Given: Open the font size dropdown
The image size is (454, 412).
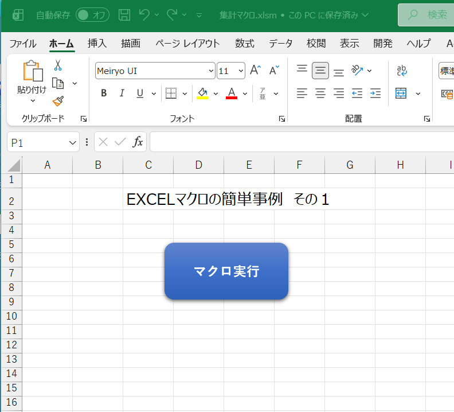Looking at the screenshot, I should (240, 71).
